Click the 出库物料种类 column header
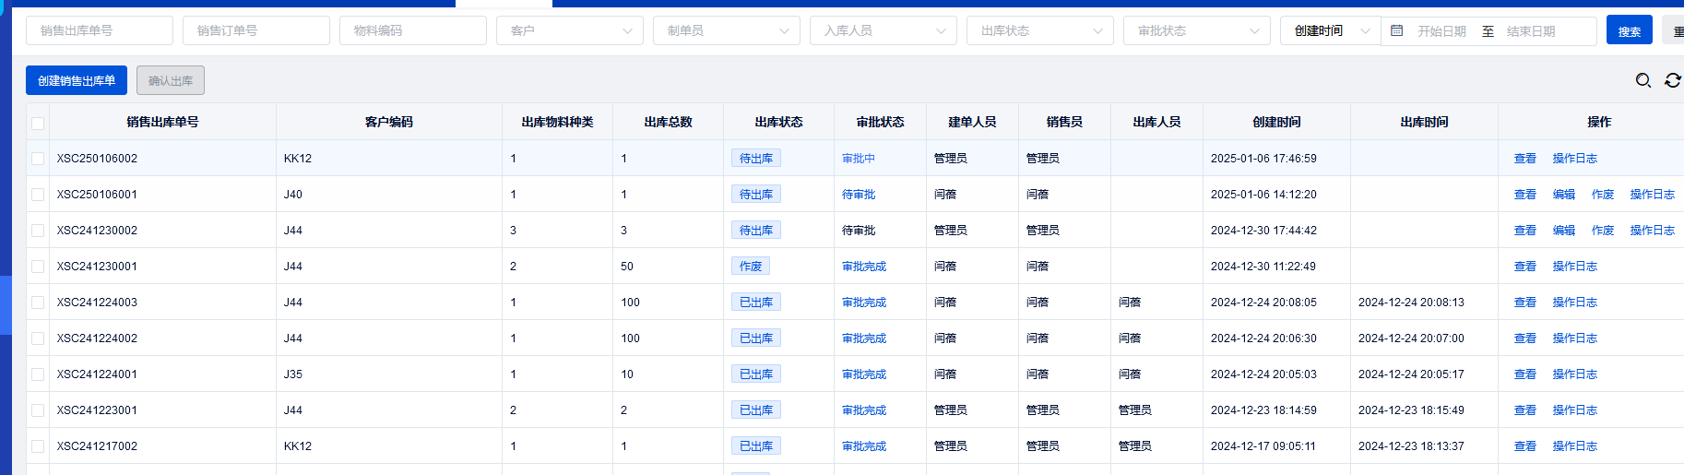Viewport: 1684px width, 475px height. point(558,122)
